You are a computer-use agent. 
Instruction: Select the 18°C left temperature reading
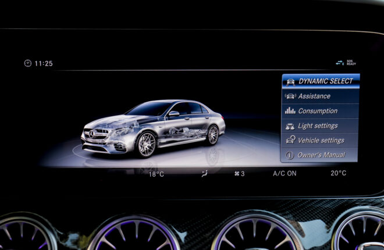click(157, 174)
